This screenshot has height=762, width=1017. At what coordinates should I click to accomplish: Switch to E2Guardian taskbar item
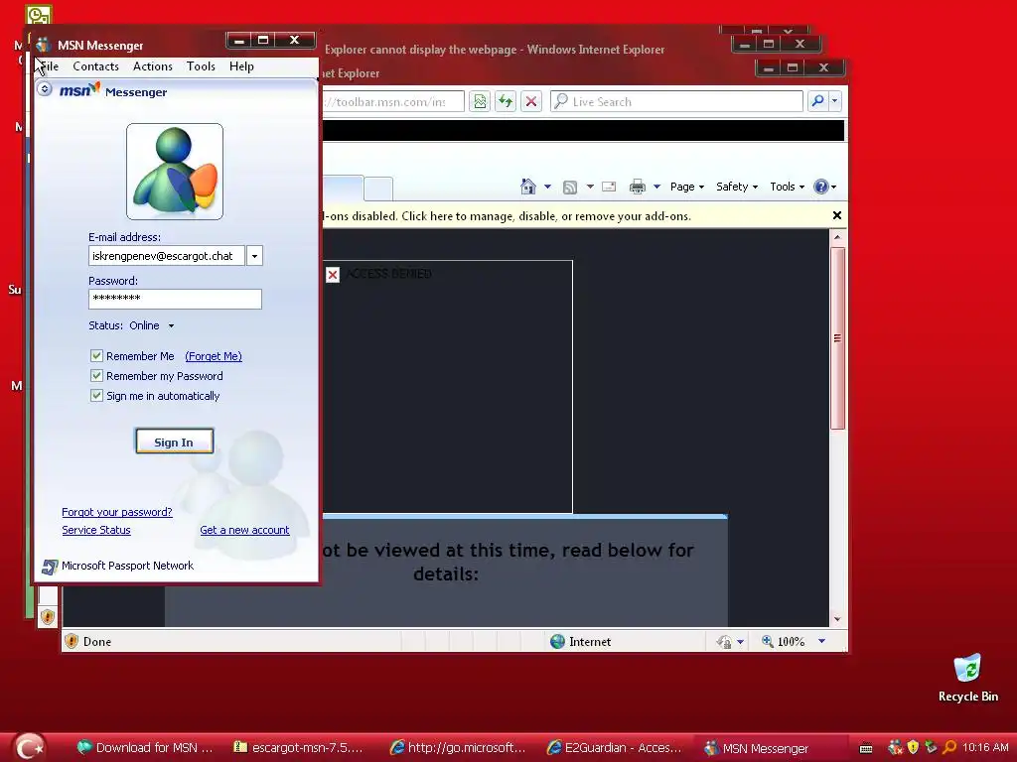pos(615,748)
